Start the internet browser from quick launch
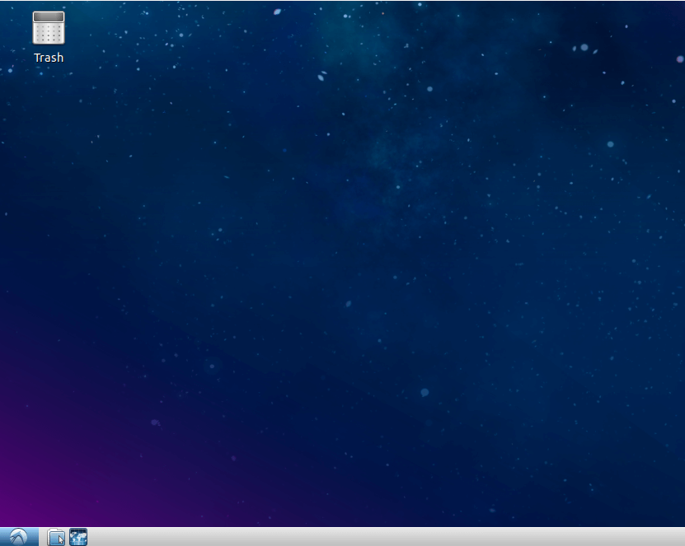The image size is (685, 546). click(78, 537)
